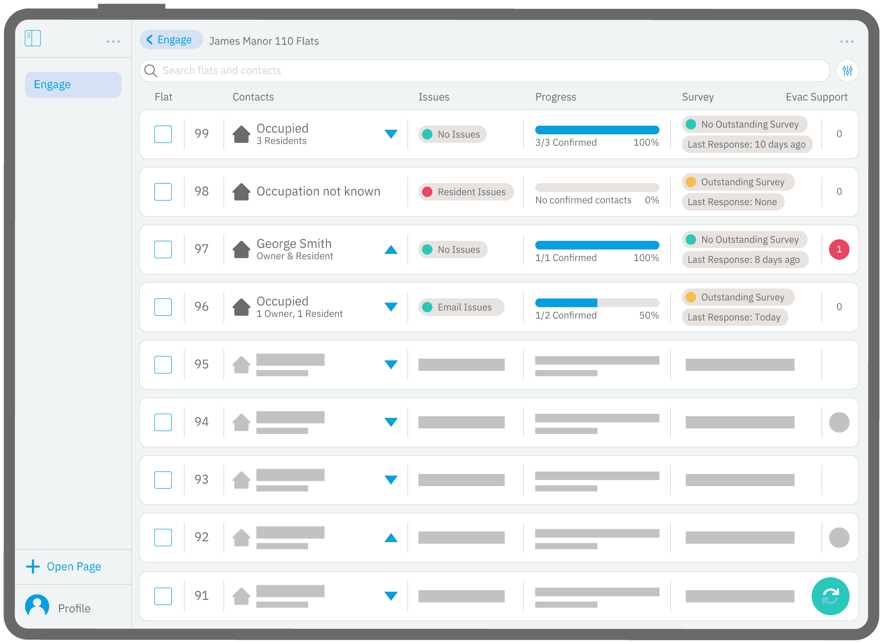Image resolution: width=881 pixels, height=642 pixels.
Task: Click the flat 96 progress bar
Action: tap(597, 303)
